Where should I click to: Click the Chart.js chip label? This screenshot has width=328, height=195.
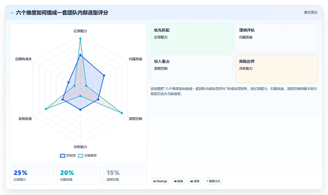pyautogui.click(x=162, y=181)
